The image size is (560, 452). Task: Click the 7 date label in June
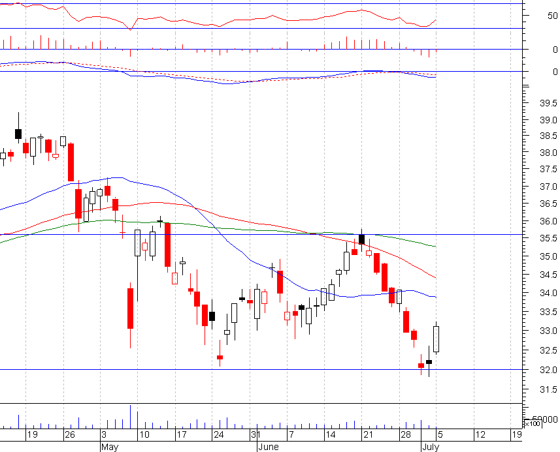pyautogui.click(x=291, y=435)
